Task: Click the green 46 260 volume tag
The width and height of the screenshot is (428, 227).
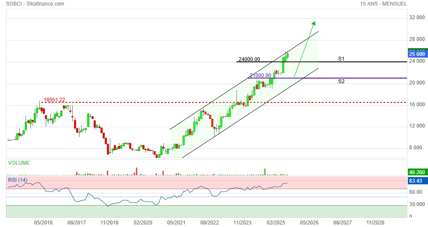Action: click(x=416, y=172)
